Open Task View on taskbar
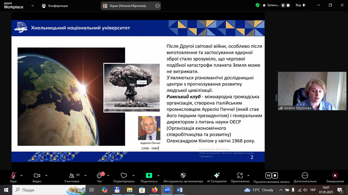This screenshot has height=195, width=348. pyautogui.click(x=92, y=190)
